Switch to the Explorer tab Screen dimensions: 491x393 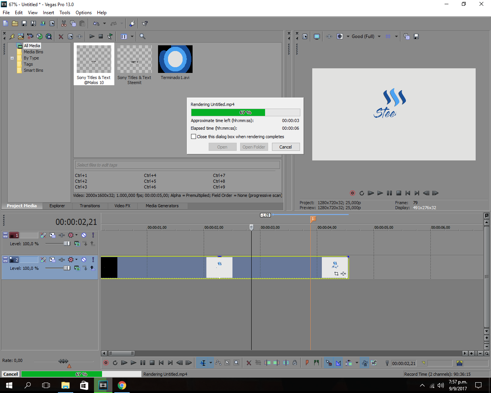[57, 206]
